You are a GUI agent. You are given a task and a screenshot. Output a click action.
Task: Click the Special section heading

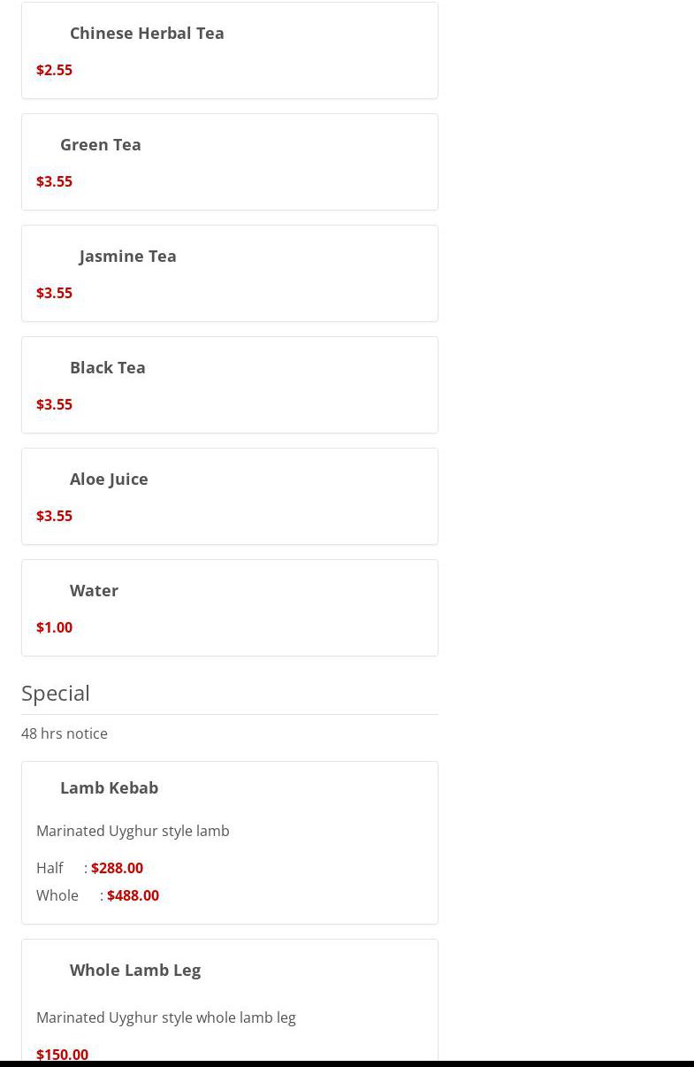pos(56,693)
